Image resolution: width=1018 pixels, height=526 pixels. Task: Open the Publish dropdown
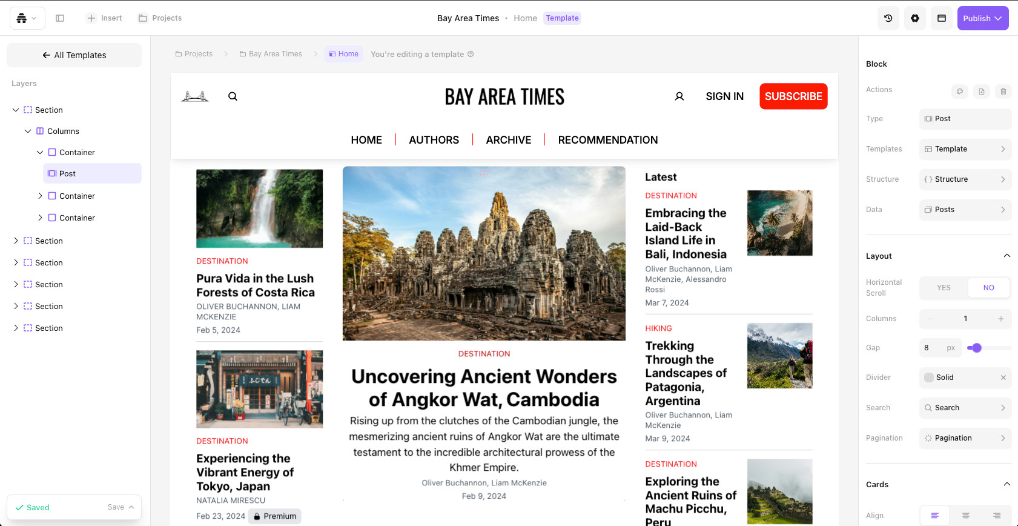983,18
